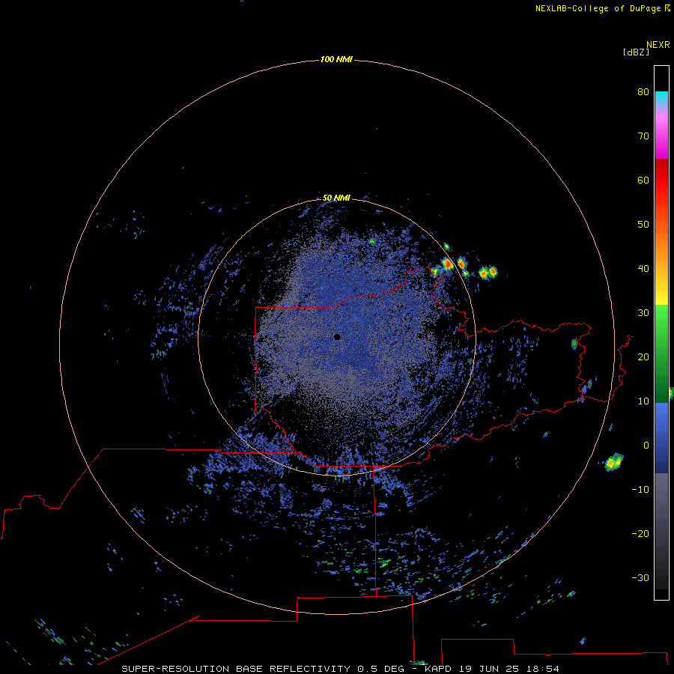Image resolution: width=674 pixels, height=674 pixels.
Task: Click the 18:54 timestamp in the caption
Action: click(x=543, y=669)
